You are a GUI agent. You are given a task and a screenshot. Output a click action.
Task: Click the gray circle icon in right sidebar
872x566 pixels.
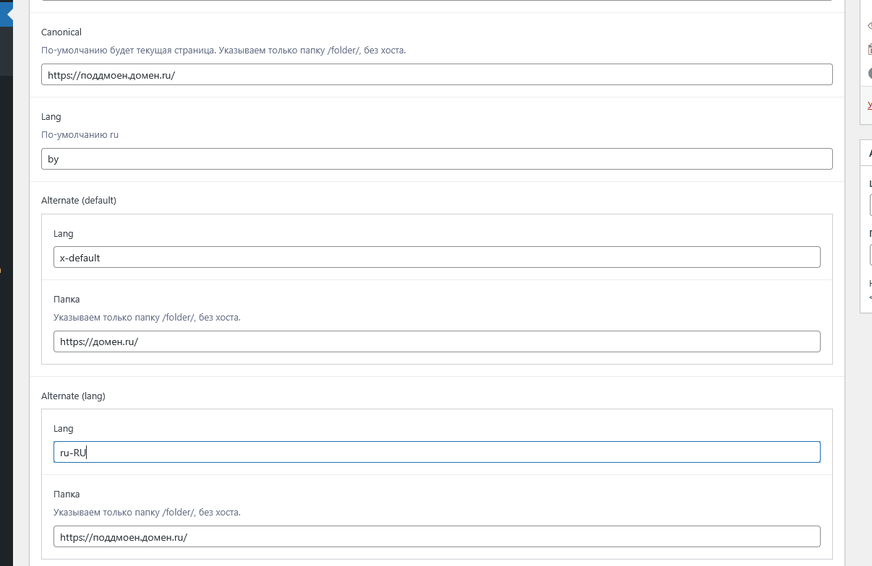pos(870,73)
